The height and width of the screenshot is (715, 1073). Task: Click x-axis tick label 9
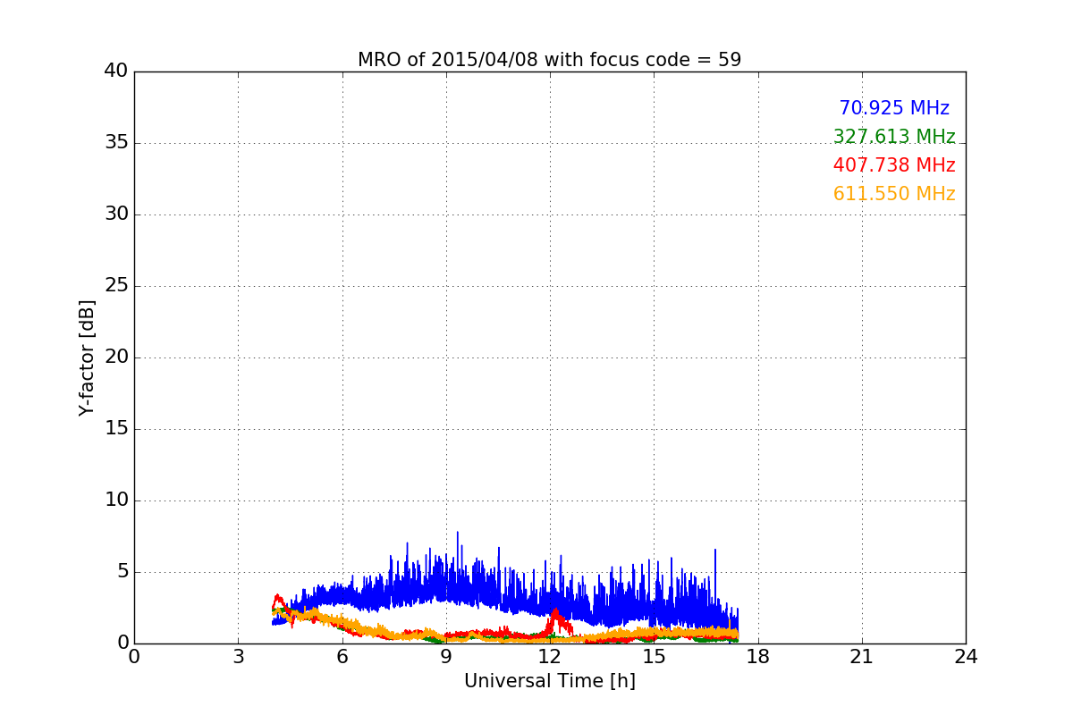click(446, 657)
